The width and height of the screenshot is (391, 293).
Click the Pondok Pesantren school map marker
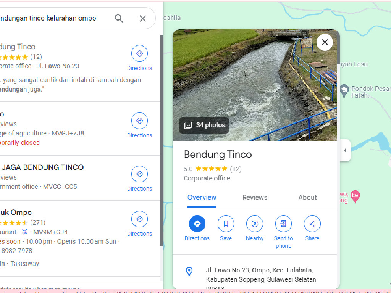pos(344,91)
